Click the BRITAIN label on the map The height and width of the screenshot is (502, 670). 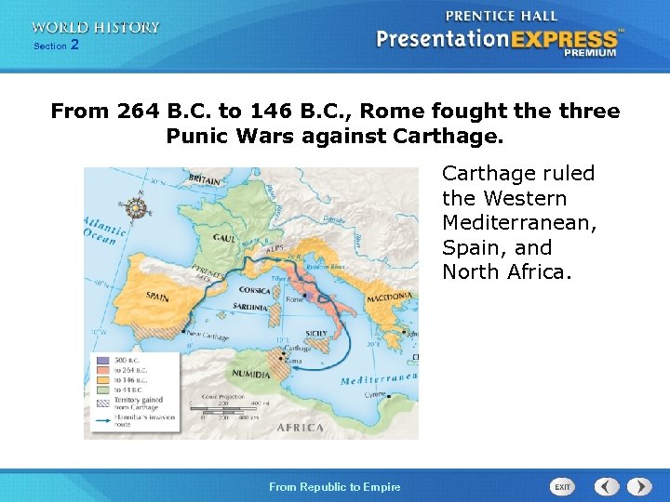point(204,179)
